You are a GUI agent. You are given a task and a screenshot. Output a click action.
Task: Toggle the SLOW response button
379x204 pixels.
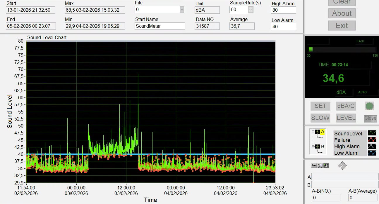tap(320, 118)
